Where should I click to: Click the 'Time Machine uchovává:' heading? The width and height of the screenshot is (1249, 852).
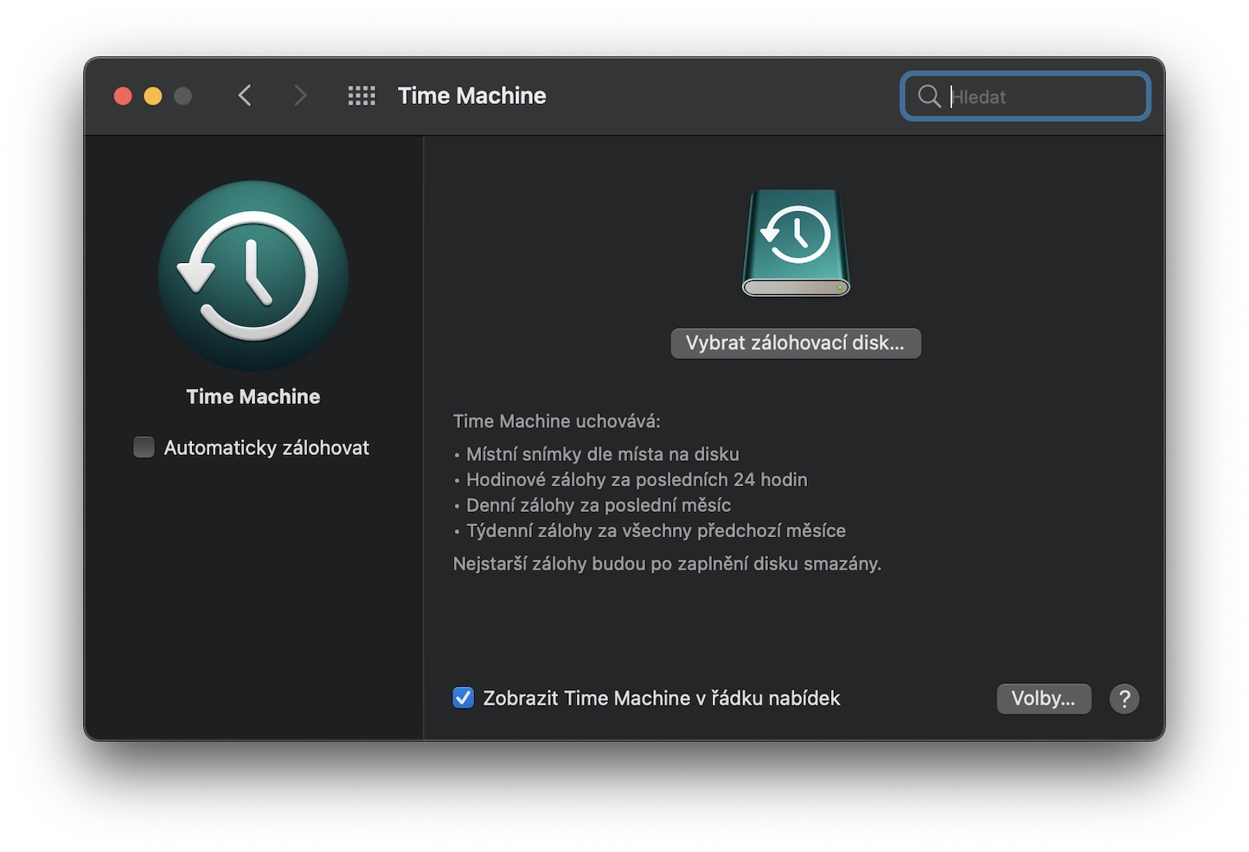[x=557, y=421]
